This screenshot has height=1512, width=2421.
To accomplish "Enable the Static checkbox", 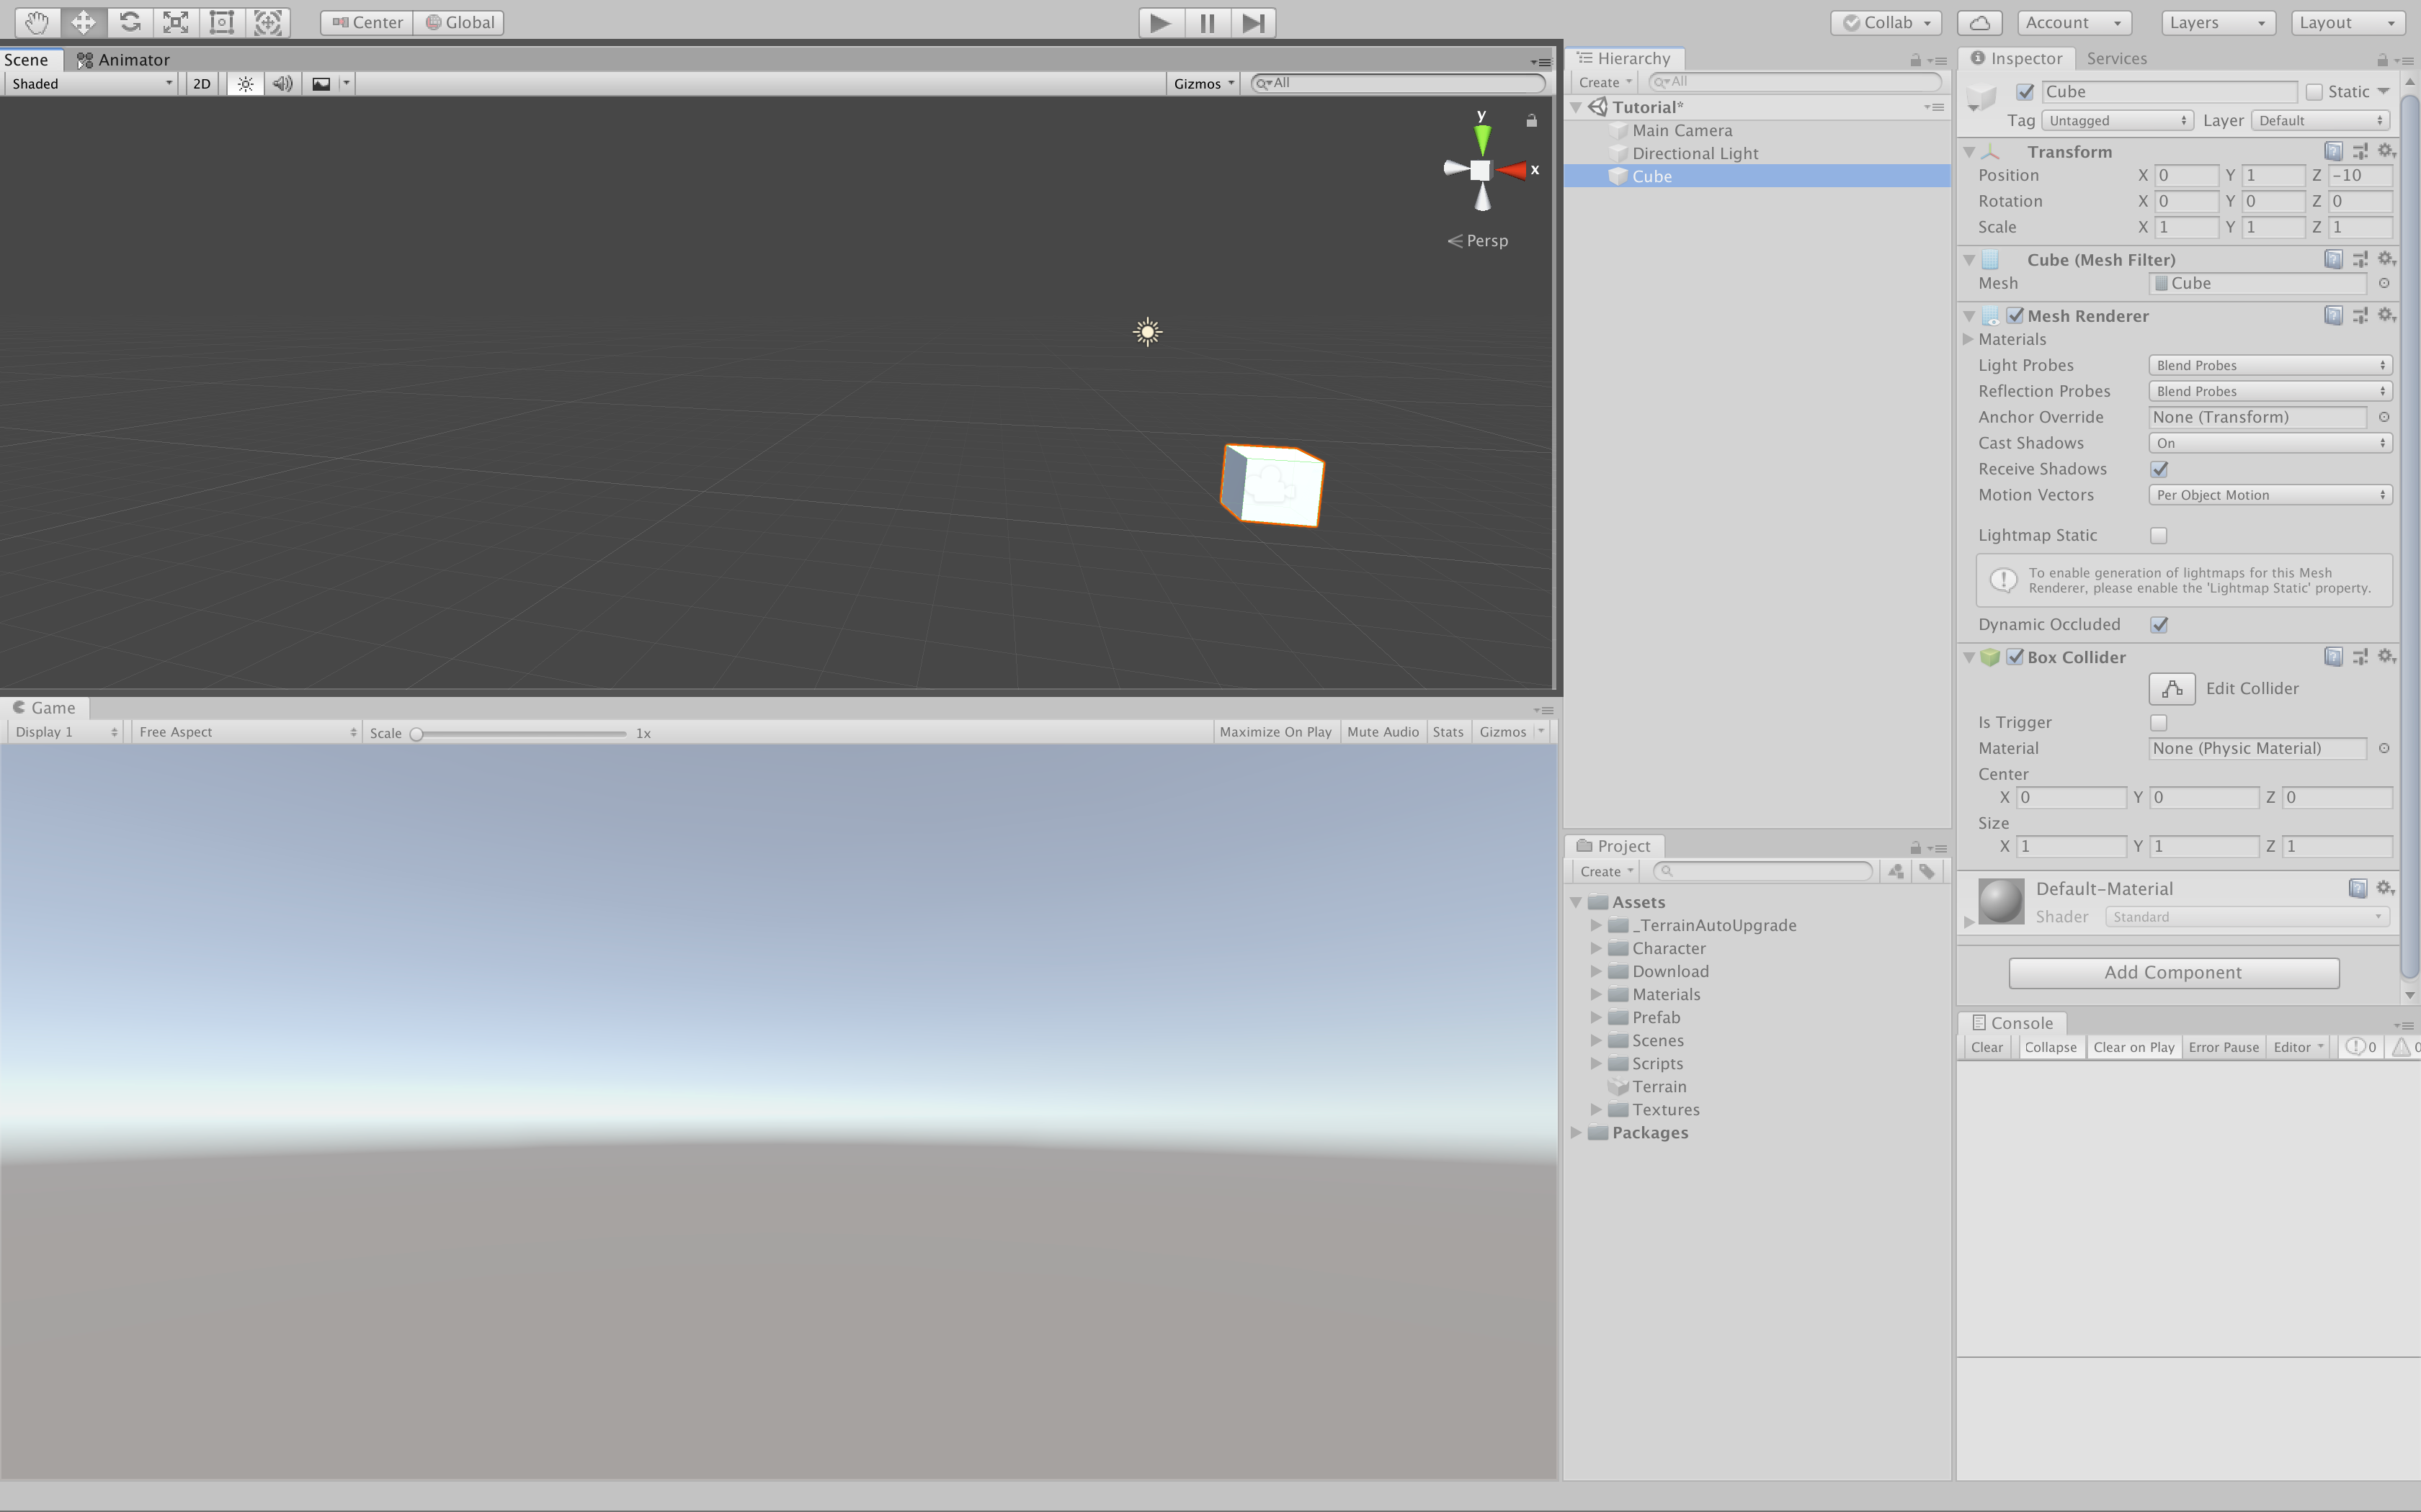I will 2314,92.
